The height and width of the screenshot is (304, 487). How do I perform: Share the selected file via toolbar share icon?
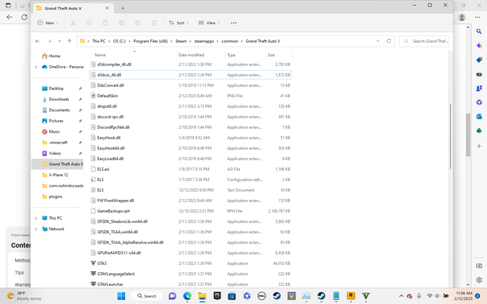138,22
